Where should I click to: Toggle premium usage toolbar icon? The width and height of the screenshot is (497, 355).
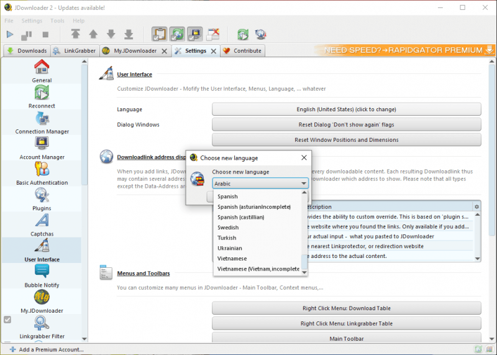195,34
